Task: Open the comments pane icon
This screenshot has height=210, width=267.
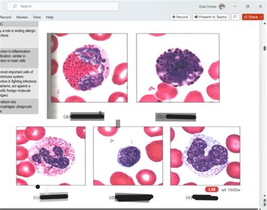Action: point(235,17)
